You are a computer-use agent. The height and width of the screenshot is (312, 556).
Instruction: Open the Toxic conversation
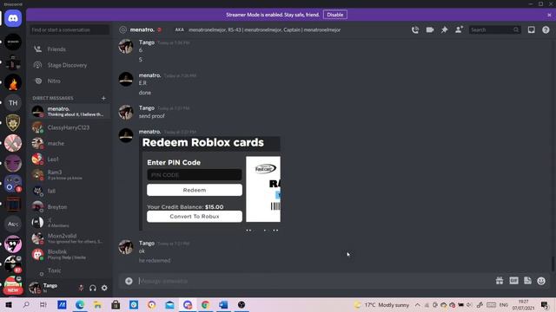point(69,270)
